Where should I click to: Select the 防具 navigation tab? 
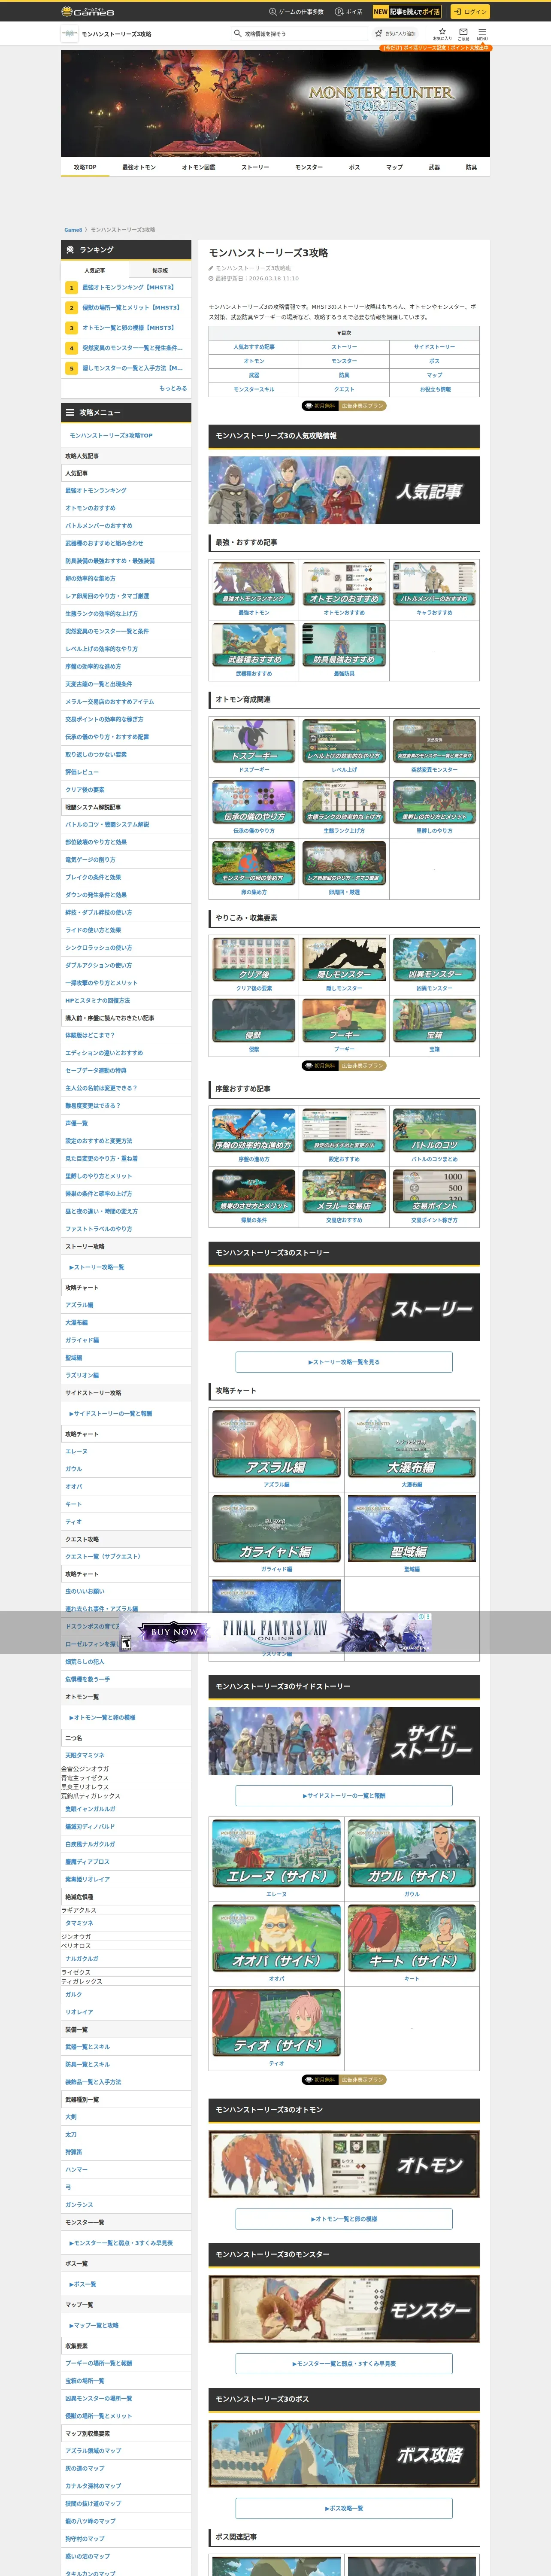[x=471, y=167]
